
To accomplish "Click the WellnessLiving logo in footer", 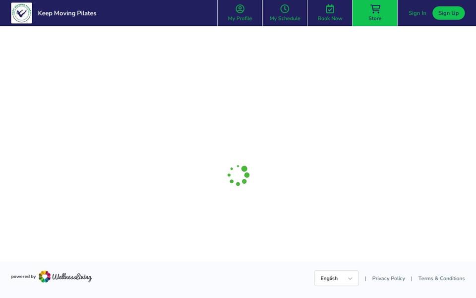I will coord(65,277).
